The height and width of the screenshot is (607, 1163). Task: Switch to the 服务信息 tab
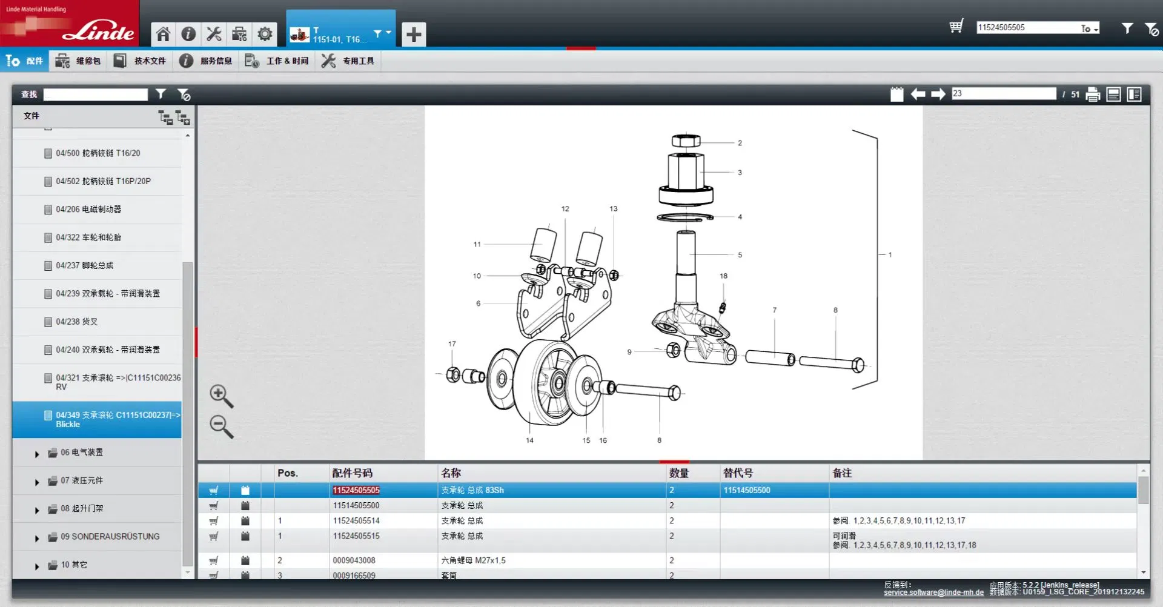tap(206, 61)
